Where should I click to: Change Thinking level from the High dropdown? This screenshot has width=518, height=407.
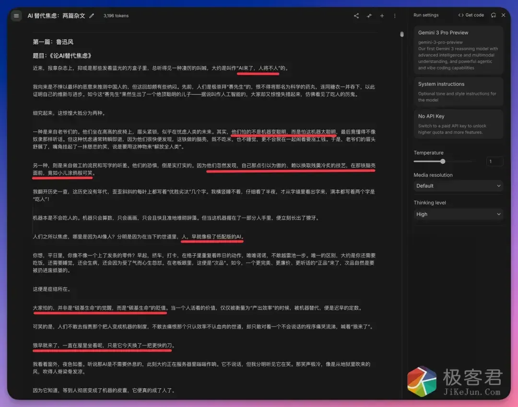[458, 214]
